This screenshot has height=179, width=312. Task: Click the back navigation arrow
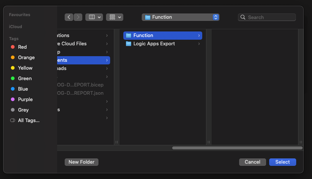(69, 17)
